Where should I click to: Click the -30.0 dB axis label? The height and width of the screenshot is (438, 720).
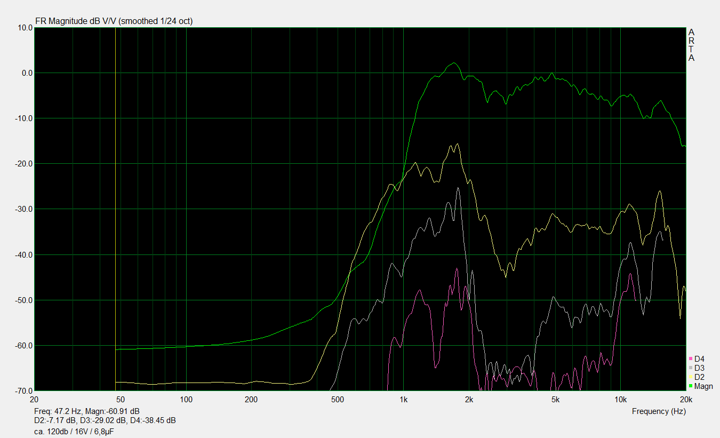(x=22, y=209)
